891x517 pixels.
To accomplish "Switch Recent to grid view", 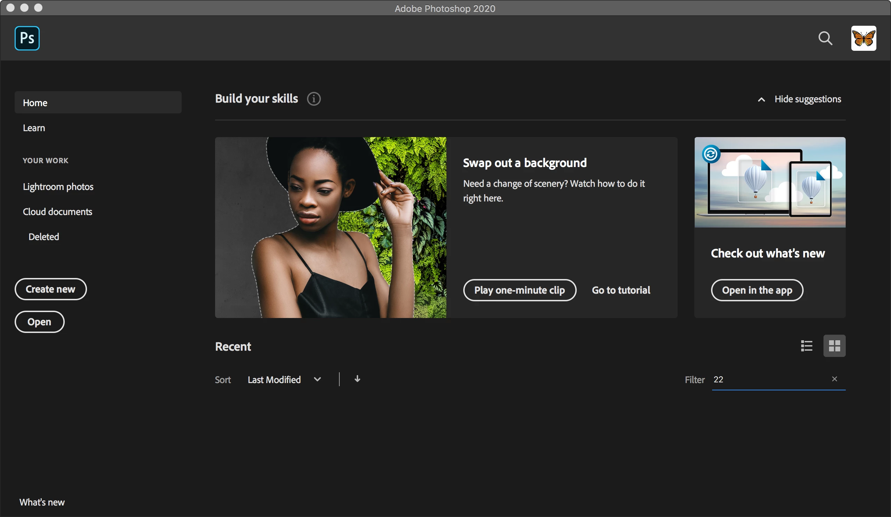I will point(834,345).
